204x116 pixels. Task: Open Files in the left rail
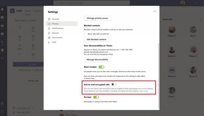2,51
